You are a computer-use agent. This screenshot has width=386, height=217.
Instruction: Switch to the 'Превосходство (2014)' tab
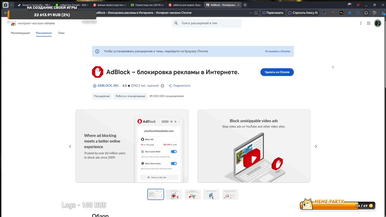click(x=147, y=5)
